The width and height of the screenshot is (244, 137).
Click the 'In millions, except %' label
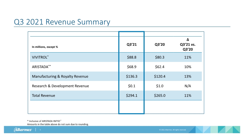[x=45, y=47]
